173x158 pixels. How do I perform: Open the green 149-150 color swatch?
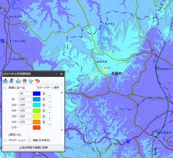(x=37, y=111)
